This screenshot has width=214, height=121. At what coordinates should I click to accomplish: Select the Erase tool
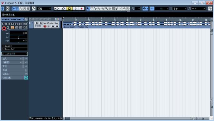[x=103, y=9]
